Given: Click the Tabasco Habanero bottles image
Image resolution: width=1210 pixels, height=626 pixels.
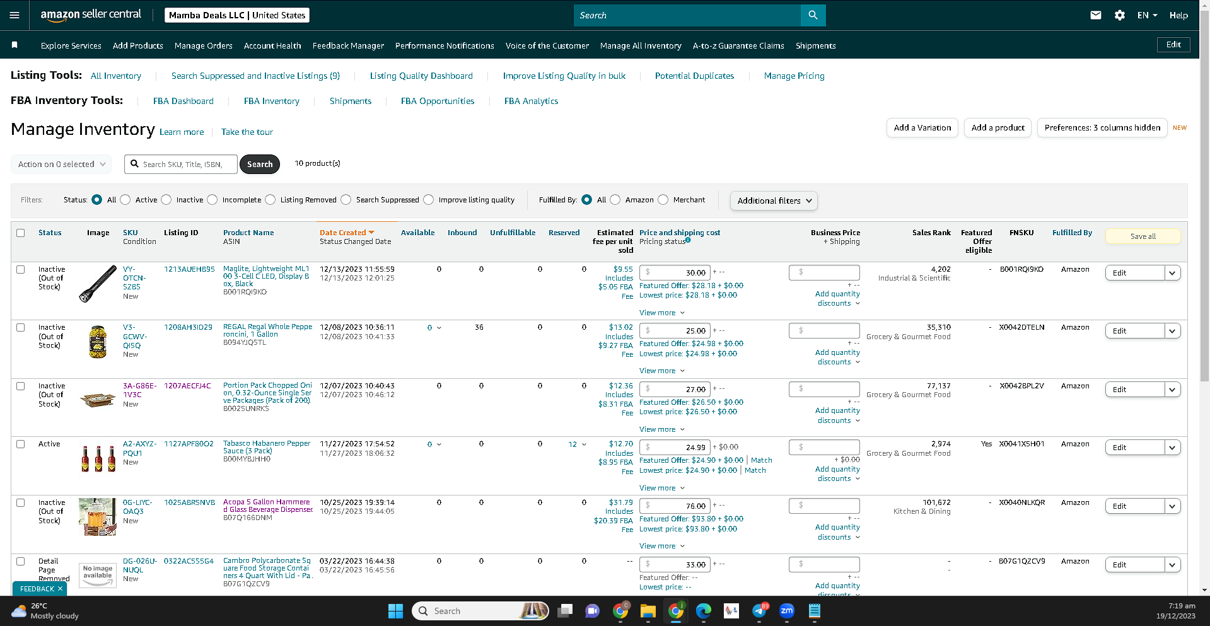Looking at the screenshot, I should (98, 458).
